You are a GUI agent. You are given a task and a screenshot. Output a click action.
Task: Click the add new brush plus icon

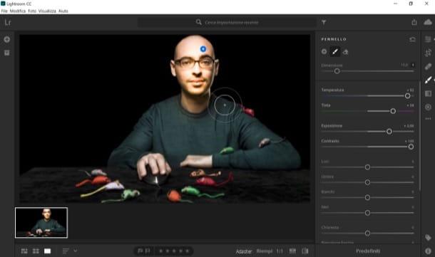coord(324,51)
